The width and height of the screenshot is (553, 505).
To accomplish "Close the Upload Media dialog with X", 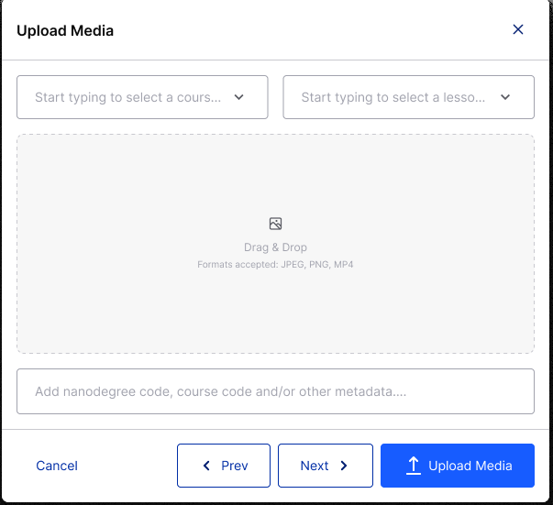I will tap(518, 29).
